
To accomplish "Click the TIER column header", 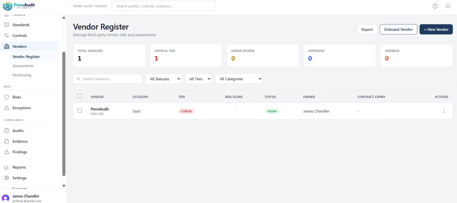I will (182, 97).
